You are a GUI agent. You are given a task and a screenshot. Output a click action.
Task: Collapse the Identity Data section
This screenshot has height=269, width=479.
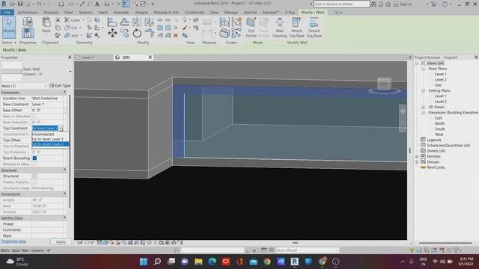pyautogui.click(x=64, y=218)
